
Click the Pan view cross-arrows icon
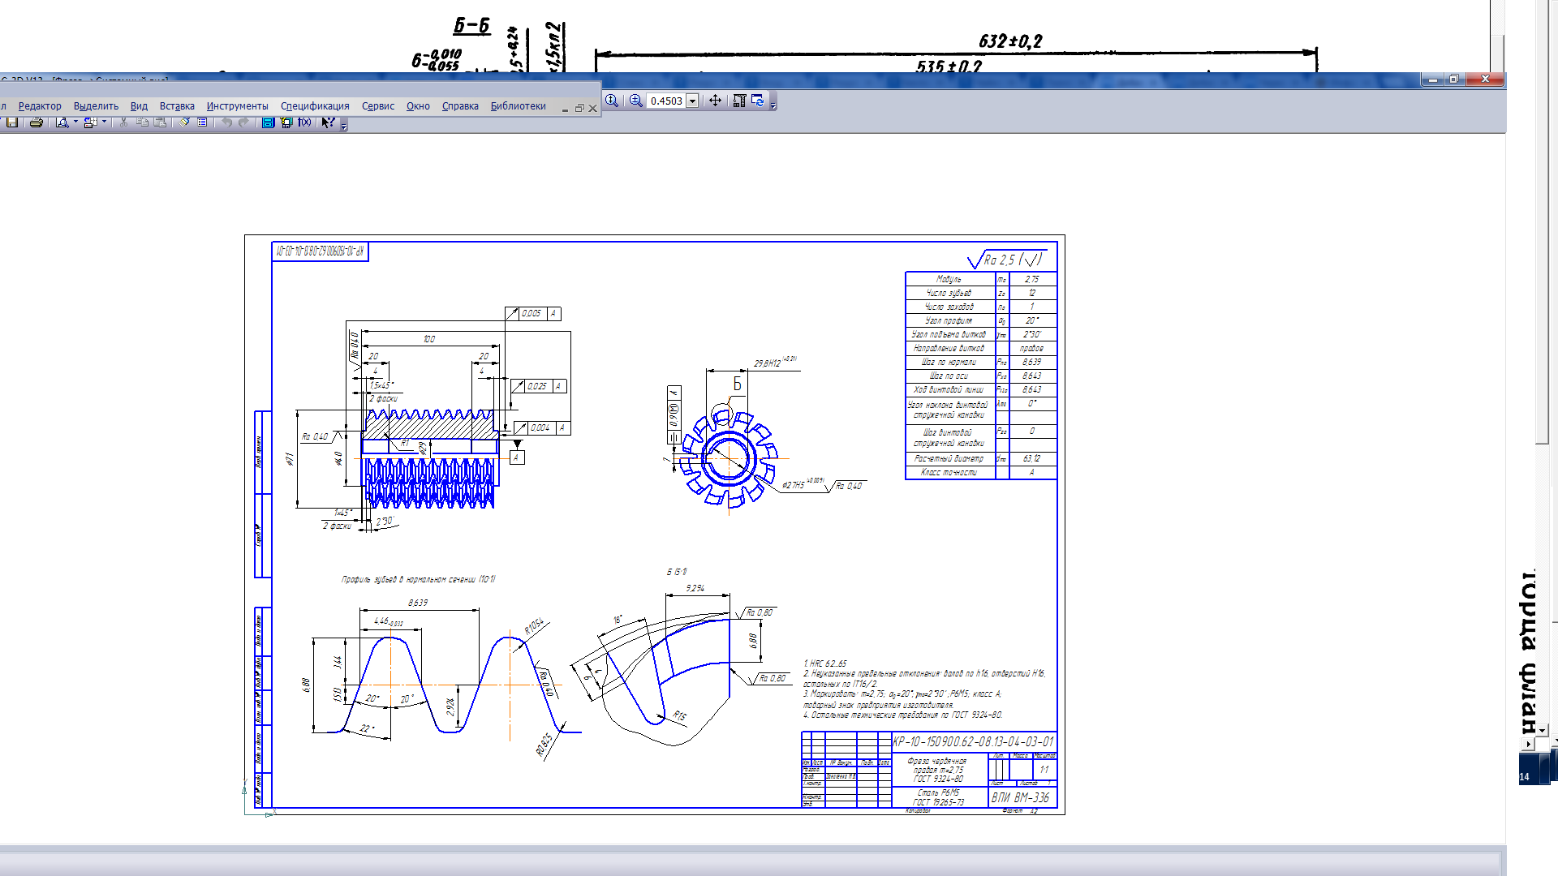point(715,101)
